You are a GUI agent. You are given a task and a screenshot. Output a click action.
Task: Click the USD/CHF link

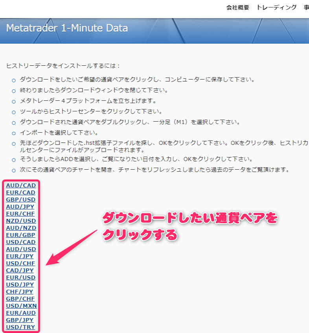(20, 263)
